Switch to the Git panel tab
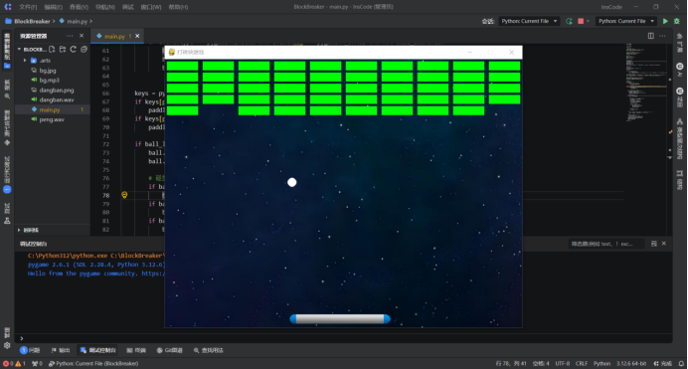The height and width of the screenshot is (369, 688). 170,350
